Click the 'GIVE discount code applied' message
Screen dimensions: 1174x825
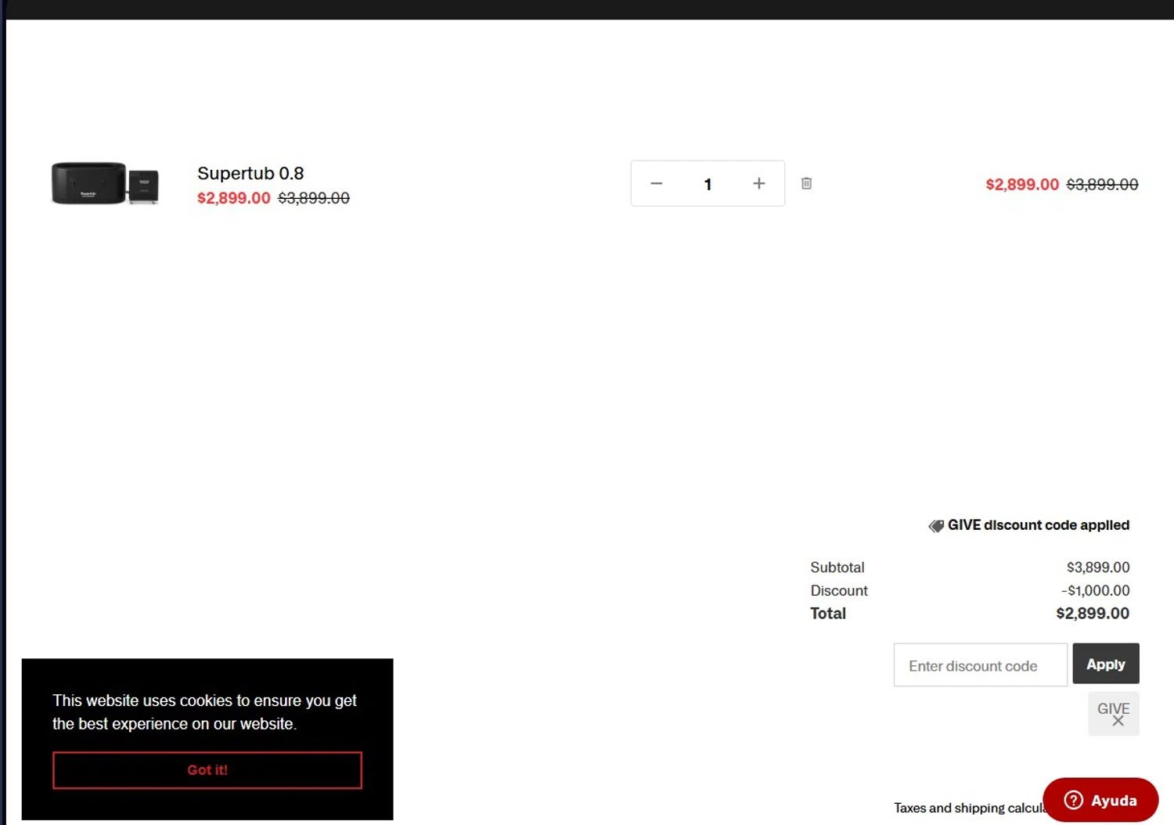(x=1038, y=525)
